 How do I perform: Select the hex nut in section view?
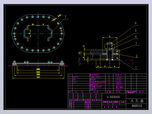(x=110, y=46)
